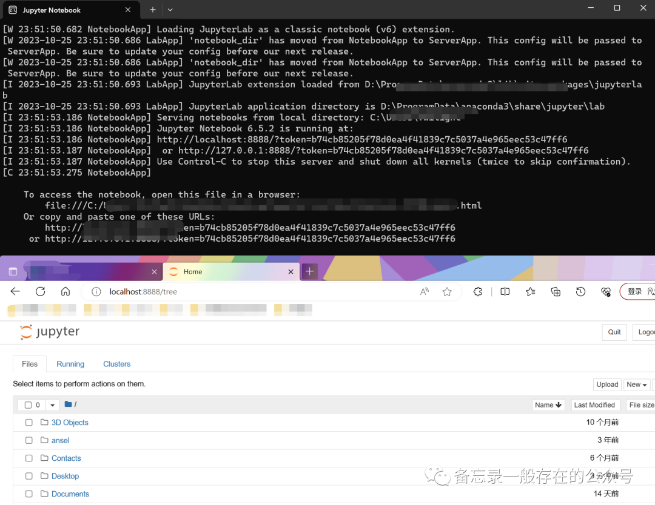Click the login 登录 button

[638, 291]
